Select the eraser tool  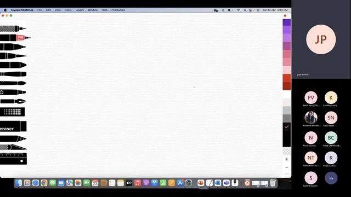[x=13, y=126]
